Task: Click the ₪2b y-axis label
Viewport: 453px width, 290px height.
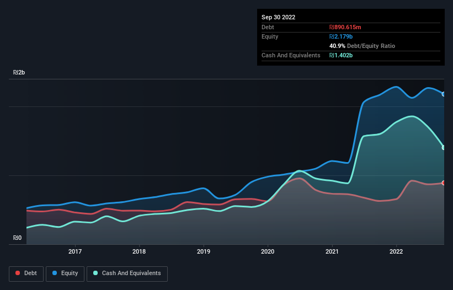Action: coord(19,72)
